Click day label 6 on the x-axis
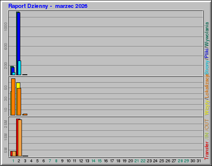Viewport: 212px width, 166px height. point(43,161)
